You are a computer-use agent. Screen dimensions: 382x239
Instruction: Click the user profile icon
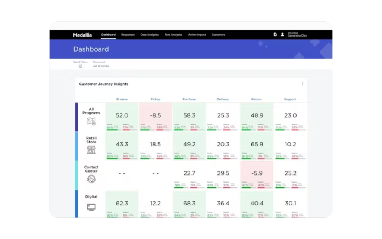tap(282, 34)
